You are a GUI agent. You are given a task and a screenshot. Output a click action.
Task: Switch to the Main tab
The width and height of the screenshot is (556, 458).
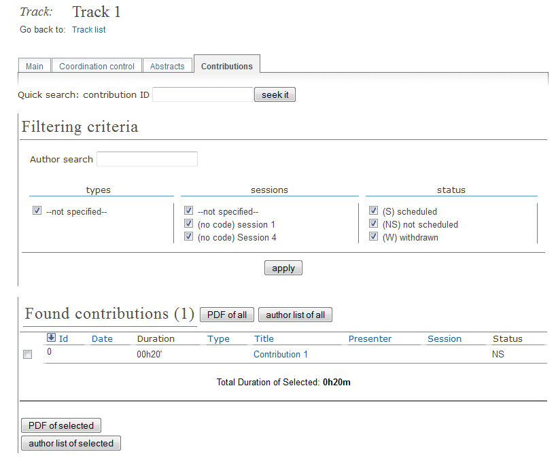[x=35, y=66]
